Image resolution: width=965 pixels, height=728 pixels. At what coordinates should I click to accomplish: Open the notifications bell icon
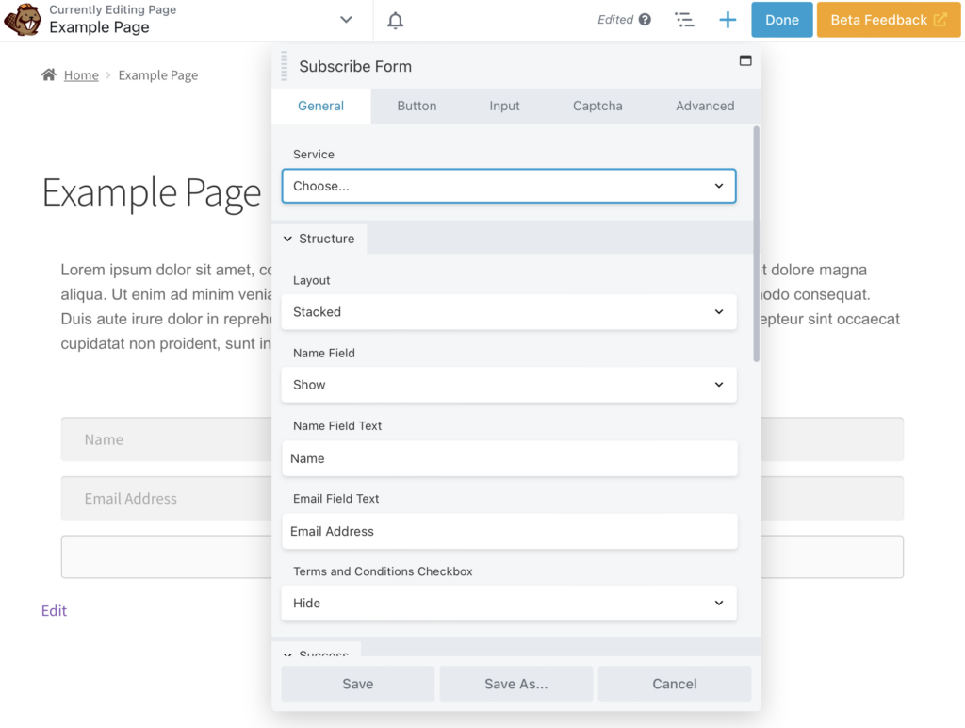click(395, 19)
